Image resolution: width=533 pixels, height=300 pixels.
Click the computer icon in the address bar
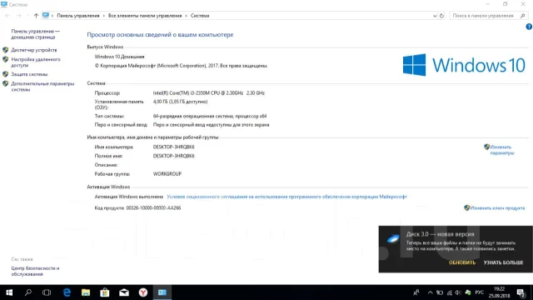(46, 15)
